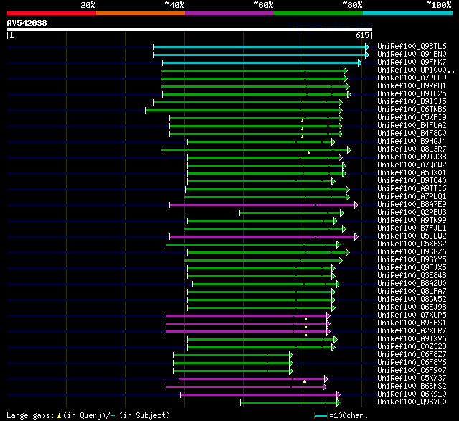This screenshot has width=459, height=421.
Task: Select the UniRef100_B9HGJ4 label
Action: 412,141
